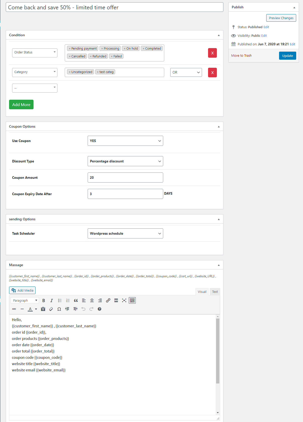Open the Paragraph format dropdown
The height and width of the screenshot is (422, 303).
coord(24,300)
